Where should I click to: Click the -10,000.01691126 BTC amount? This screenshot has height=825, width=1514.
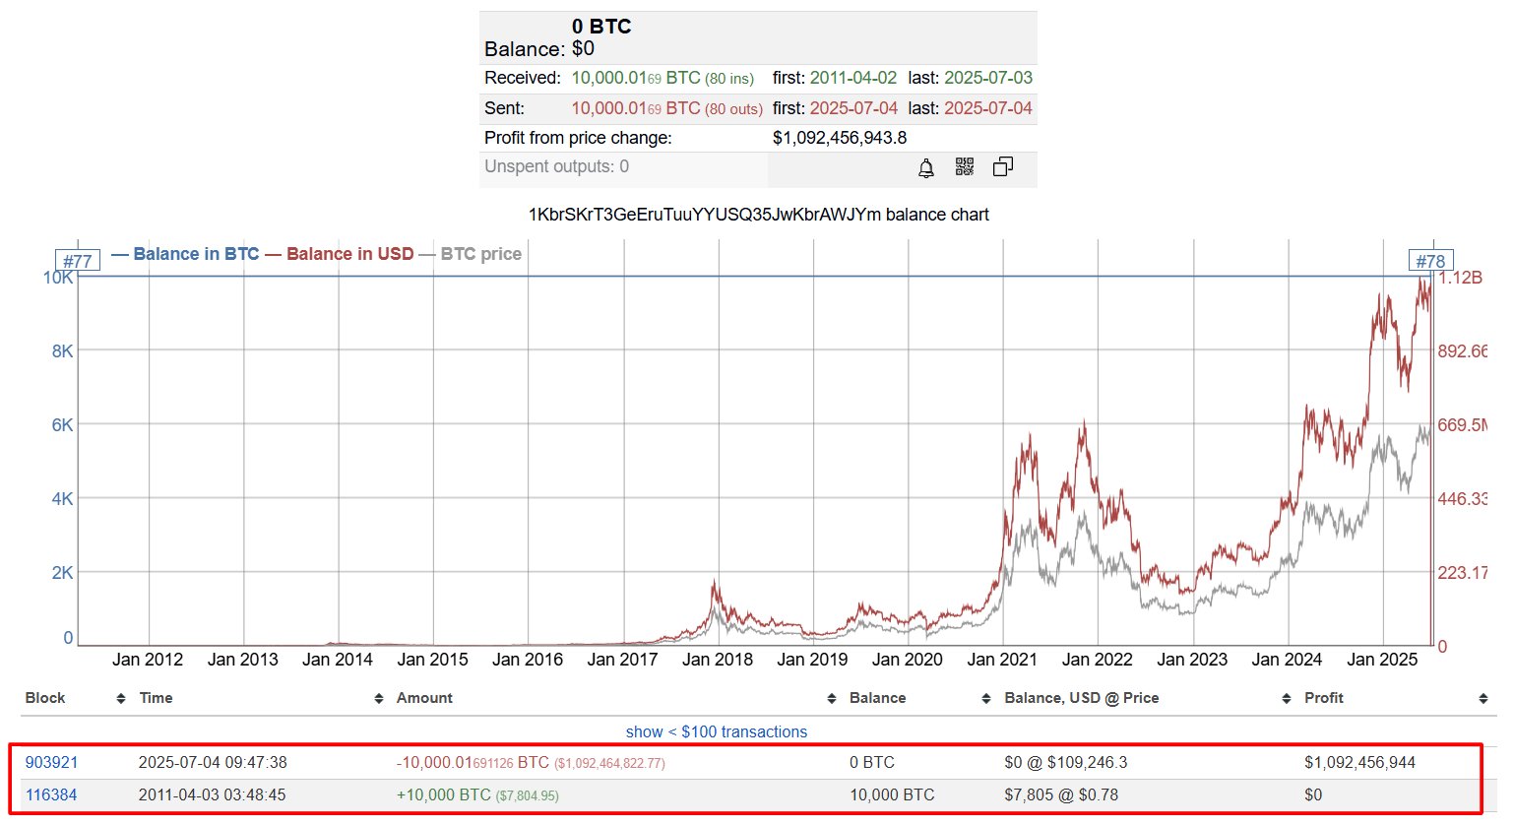click(x=473, y=763)
